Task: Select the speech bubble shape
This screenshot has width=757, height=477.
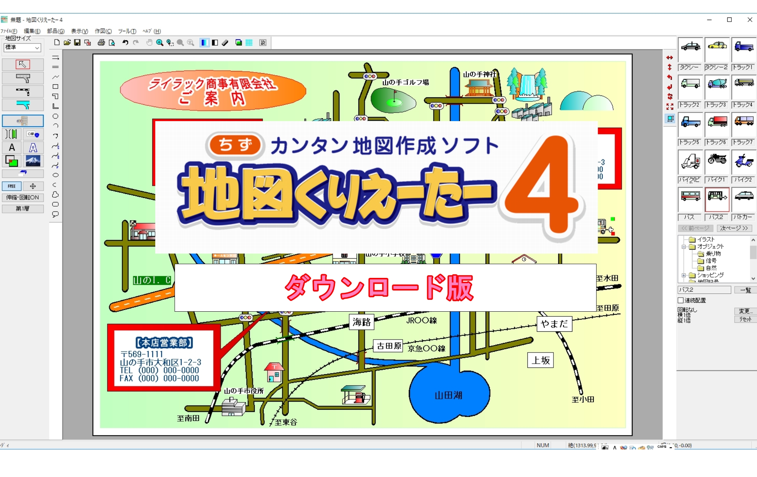Action: coord(55,214)
